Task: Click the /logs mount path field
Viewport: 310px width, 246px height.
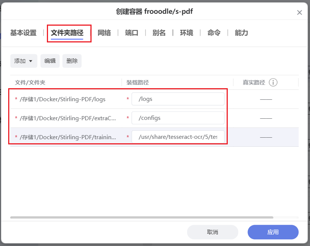Action: 178,99
